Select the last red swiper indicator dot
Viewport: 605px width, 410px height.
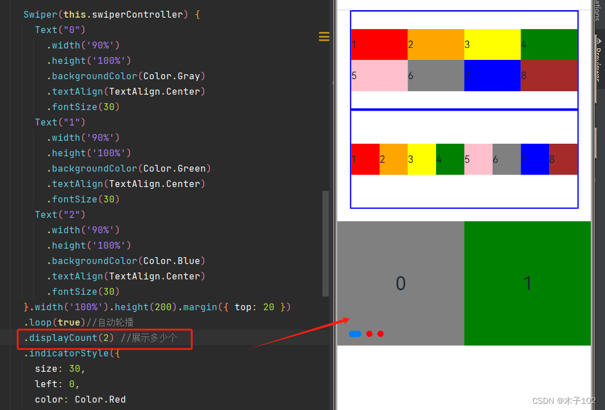point(381,334)
